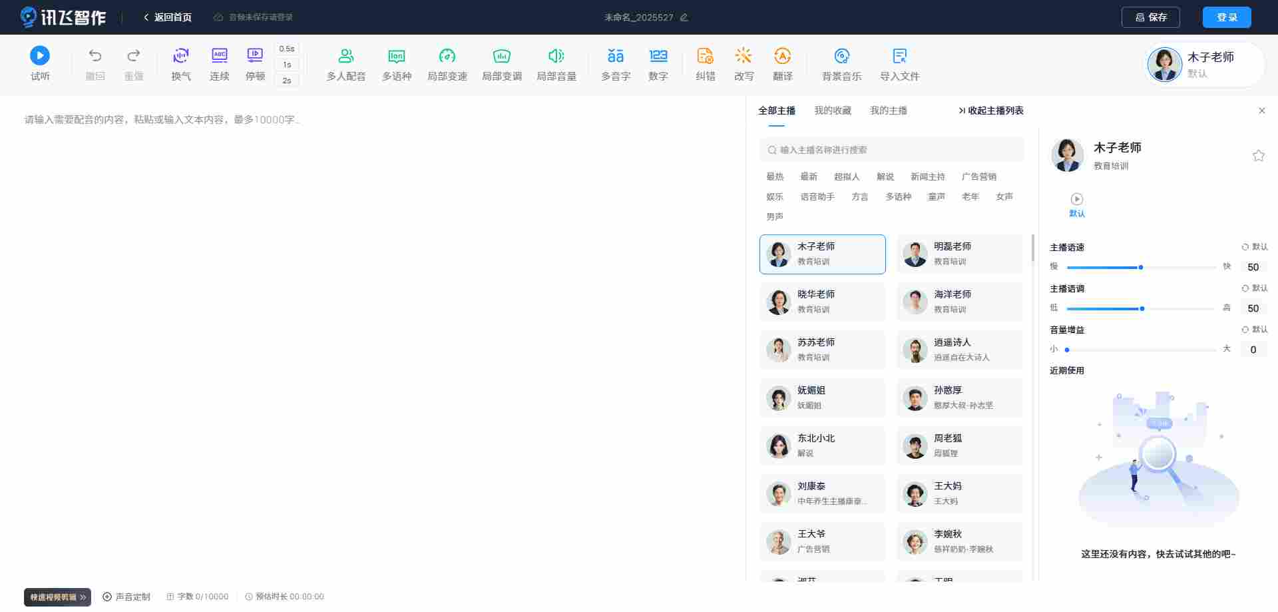Reset 主播语速 to 默认 default
The width and height of the screenshot is (1278, 612).
click(1254, 247)
